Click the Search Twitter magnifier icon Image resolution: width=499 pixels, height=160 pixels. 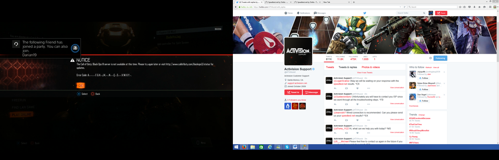click(x=424, y=13)
